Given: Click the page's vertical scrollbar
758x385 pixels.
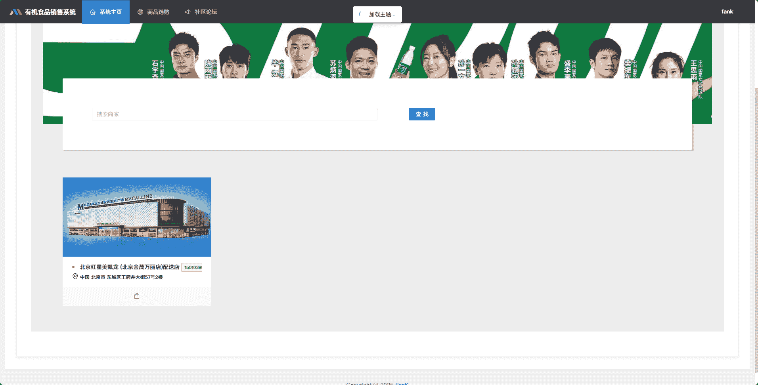Looking at the screenshot, I should tap(756, 230).
